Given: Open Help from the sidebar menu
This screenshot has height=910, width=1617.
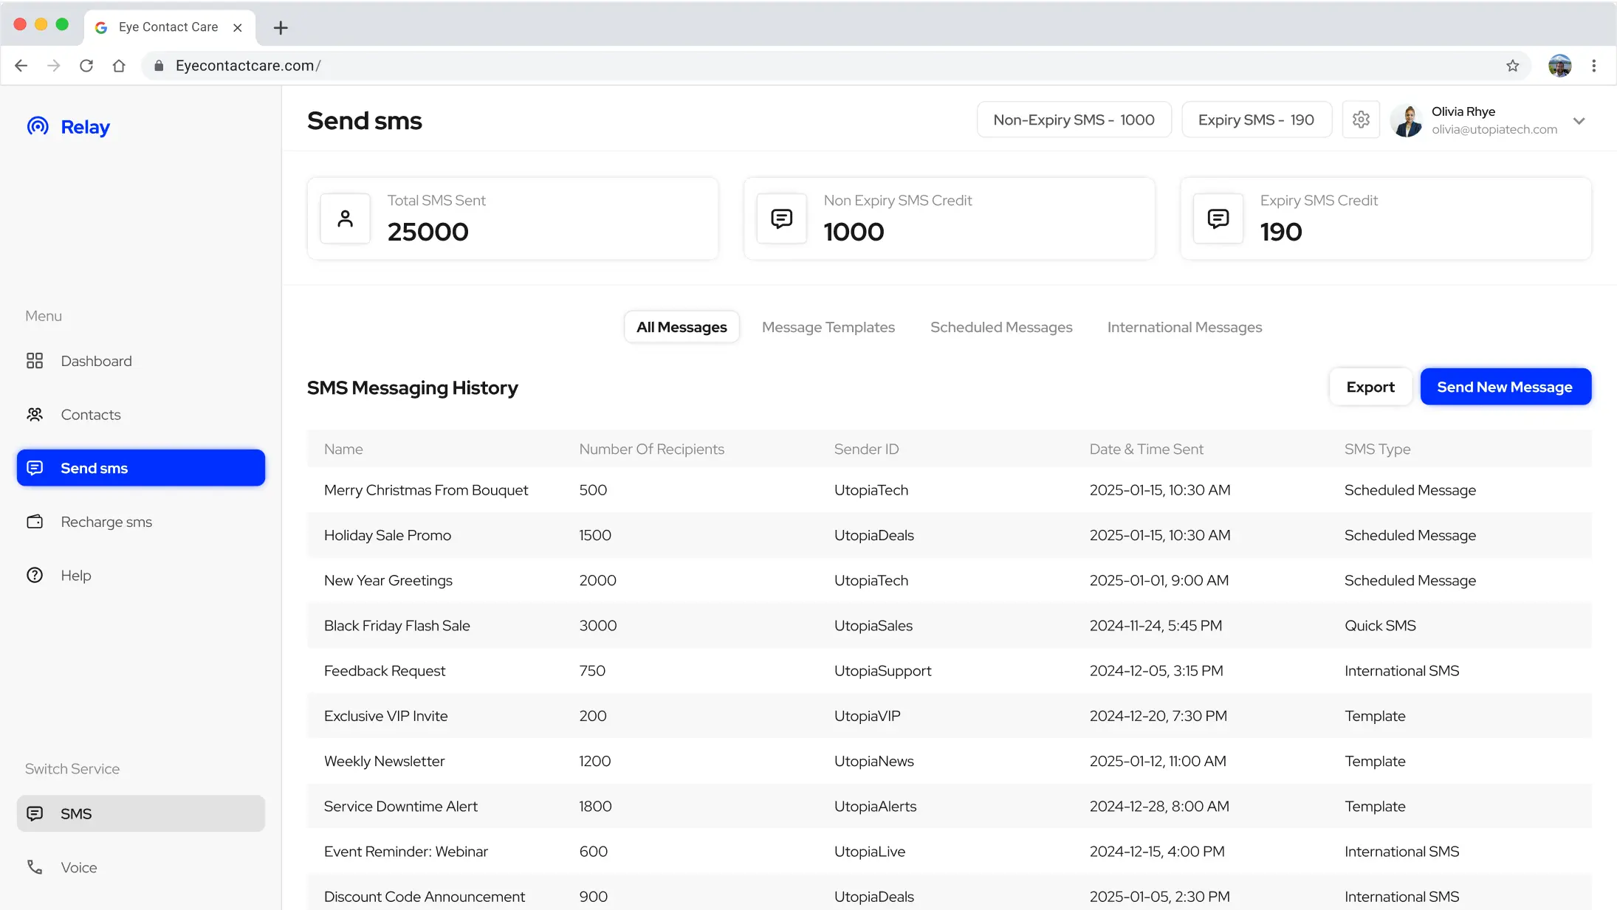Looking at the screenshot, I should click(x=141, y=576).
